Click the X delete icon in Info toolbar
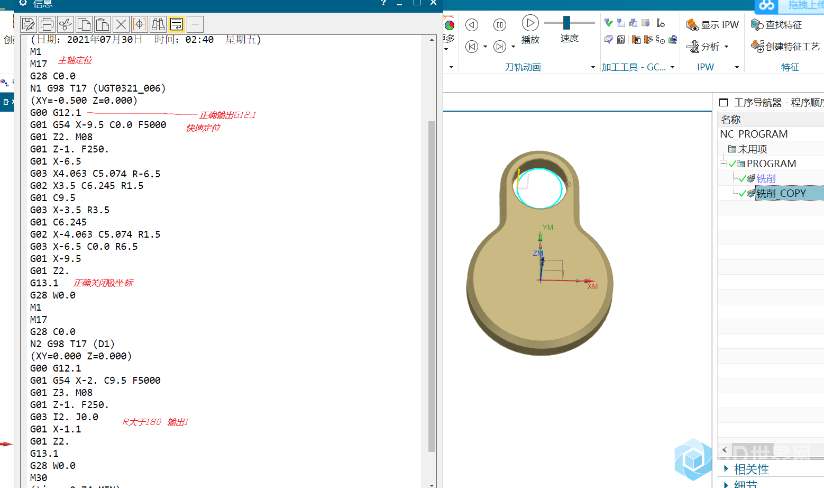The height and width of the screenshot is (488, 824). tap(121, 24)
